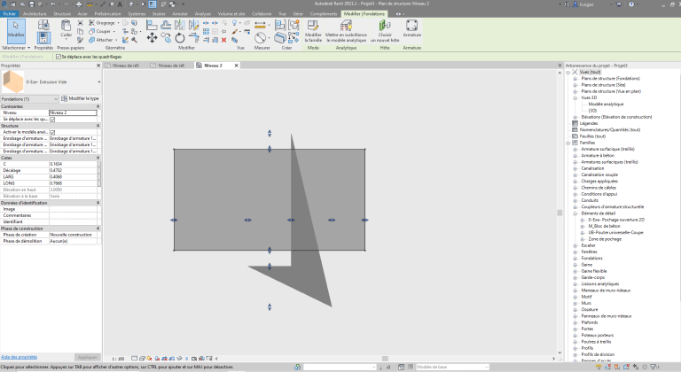This screenshot has width=681, height=372.
Task: Select the Trim/Extend corner tool
Action: pyautogui.click(x=193, y=38)
